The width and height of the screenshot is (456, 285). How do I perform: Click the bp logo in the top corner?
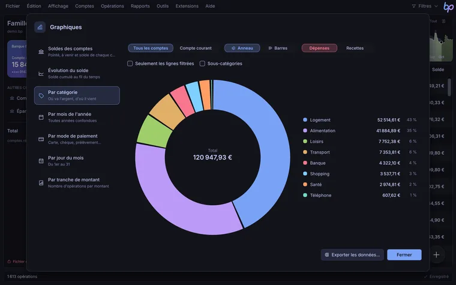pos(448,7)
